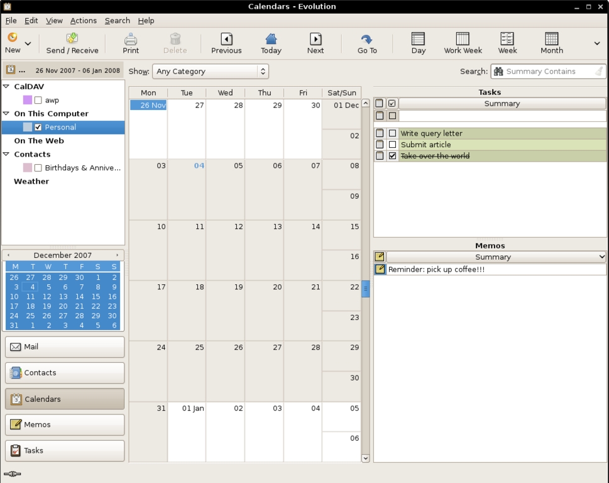Open the New item dropdown arrow
This screenshot has height=483, width=609.
[28, 44]
